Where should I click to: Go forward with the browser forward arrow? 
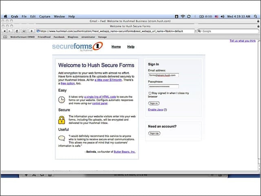coord(10,31)
